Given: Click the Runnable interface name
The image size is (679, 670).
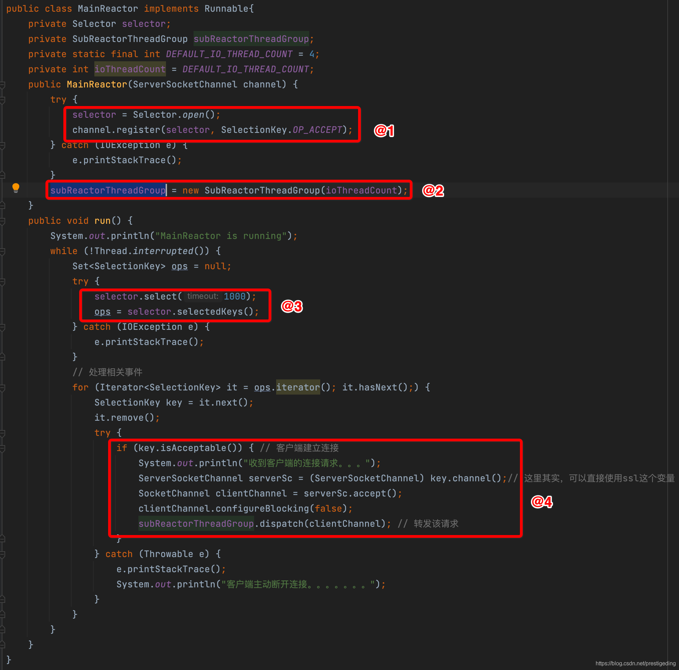Looking at the screenshot, I should [227, 9].
